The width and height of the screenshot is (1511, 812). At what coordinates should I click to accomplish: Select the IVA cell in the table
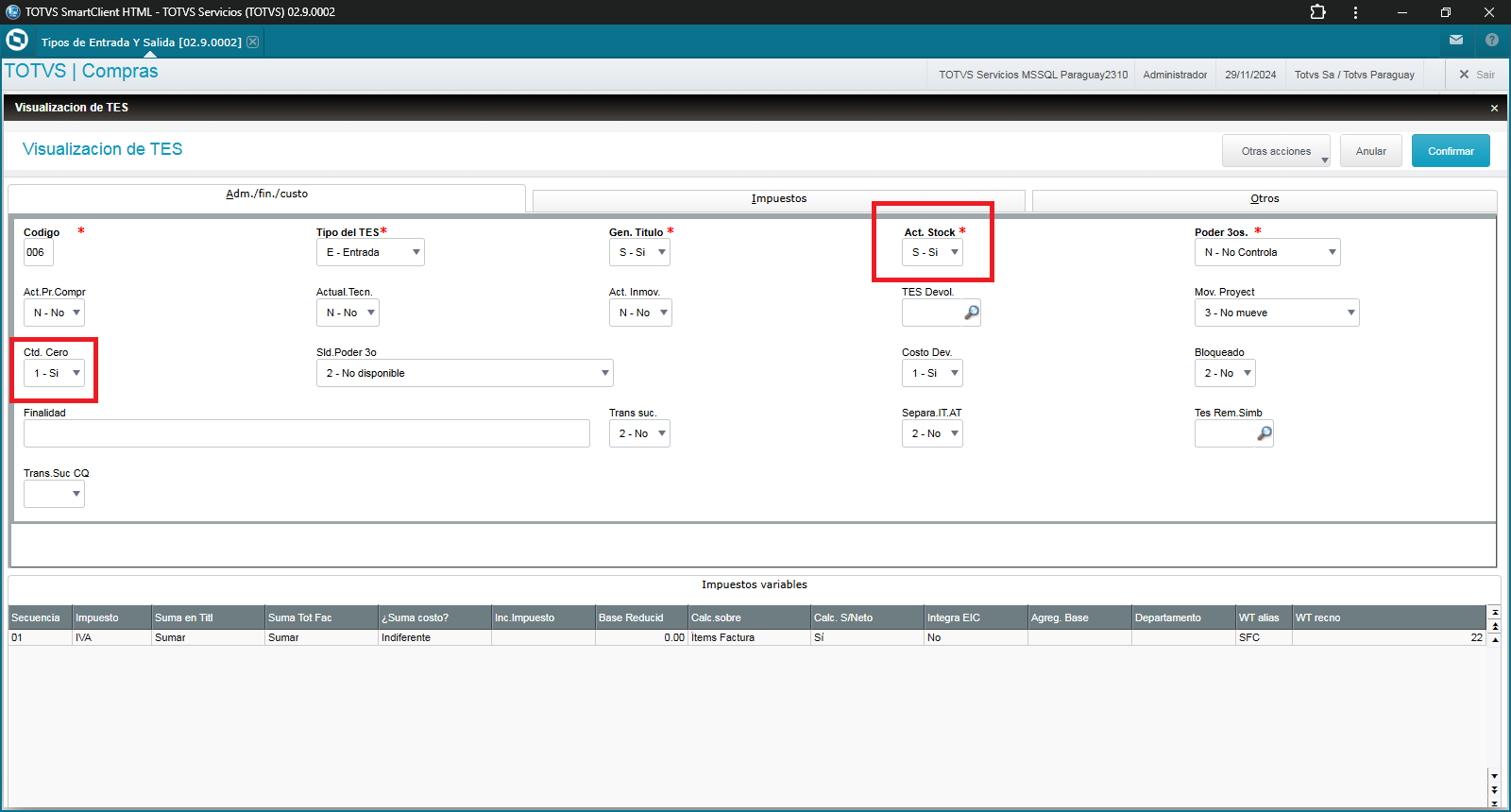[x=112, y=637]
